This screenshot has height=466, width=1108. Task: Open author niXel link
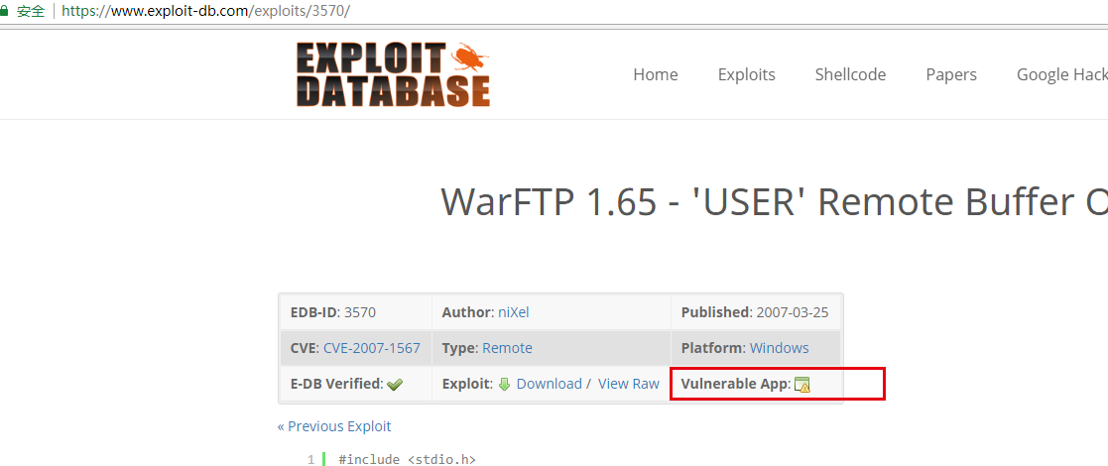pyautogui.click(x=514, y=312)
